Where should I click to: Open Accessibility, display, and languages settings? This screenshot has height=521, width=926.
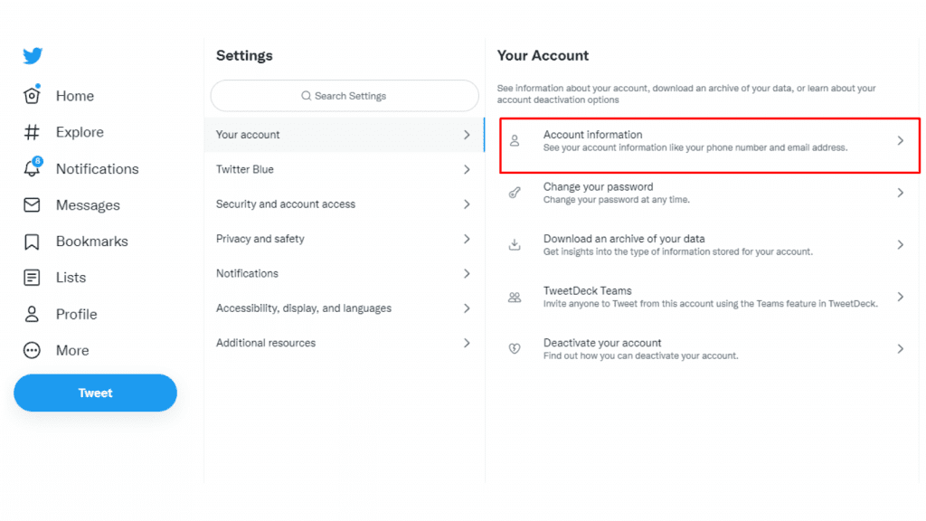[344, 308]
